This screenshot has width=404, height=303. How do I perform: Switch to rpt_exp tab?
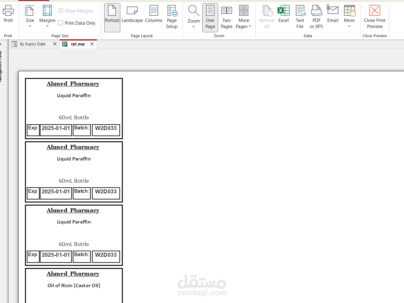(x=78, y=44)
